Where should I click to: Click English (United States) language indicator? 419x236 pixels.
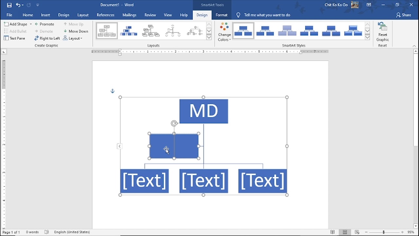click(x=72, y=232)
